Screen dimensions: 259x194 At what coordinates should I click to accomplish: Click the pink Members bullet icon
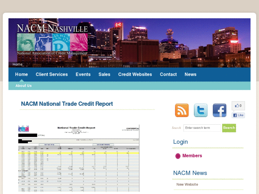(178, 156)
